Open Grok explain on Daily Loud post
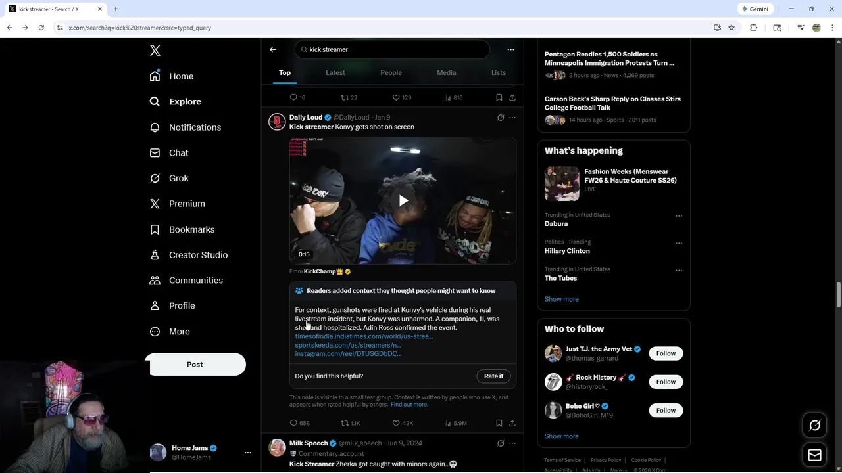842x473 pixels. click(x=501, y=118)
